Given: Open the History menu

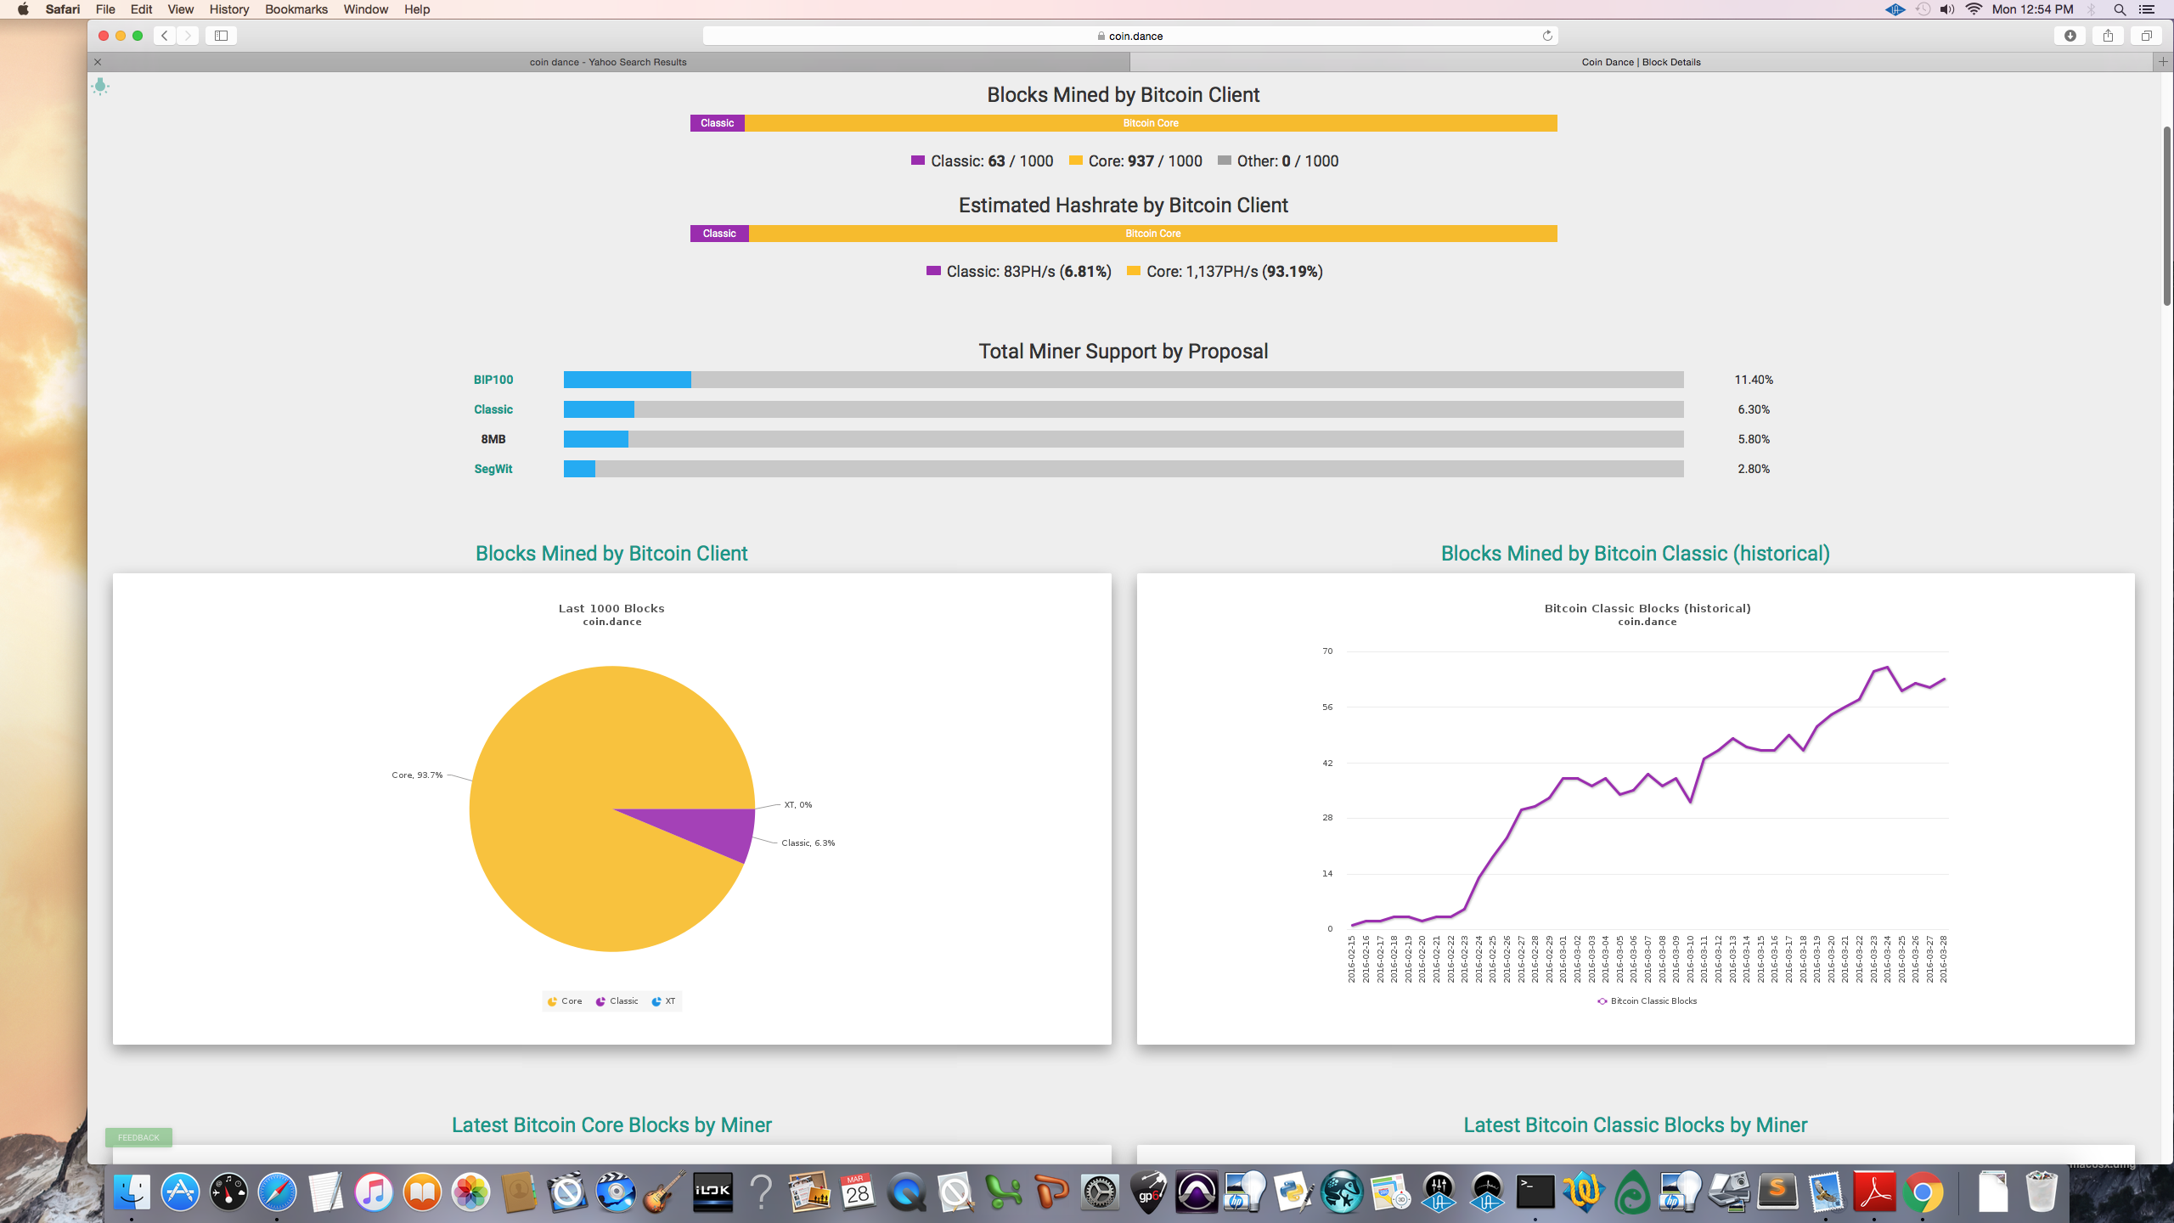Looking at the screenshot, I should pos(229,9).
